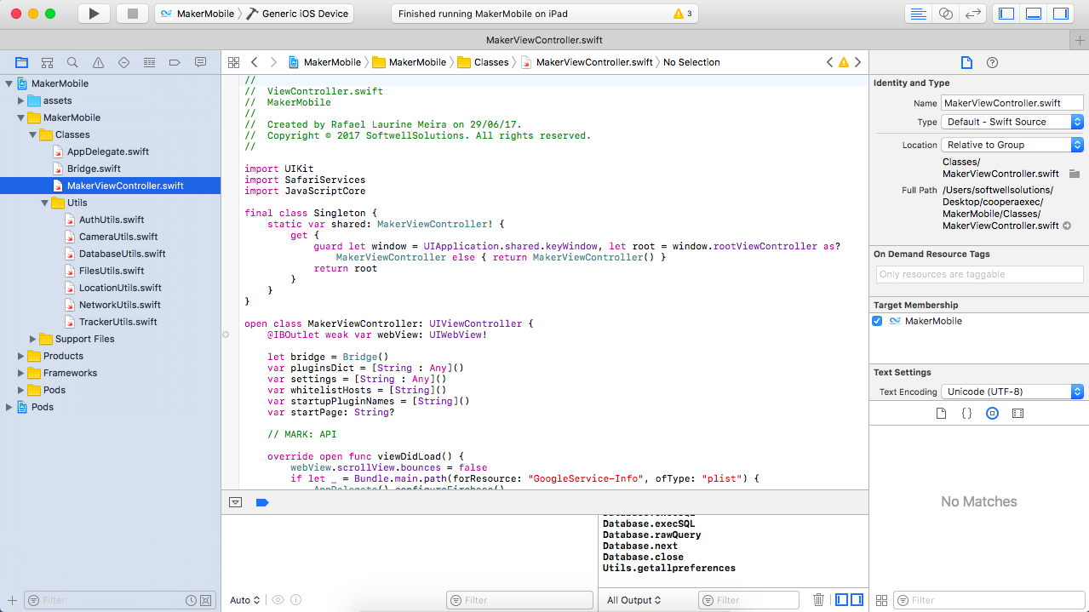Open the Quick Help inspector
1089x612 pixels.
992,62
